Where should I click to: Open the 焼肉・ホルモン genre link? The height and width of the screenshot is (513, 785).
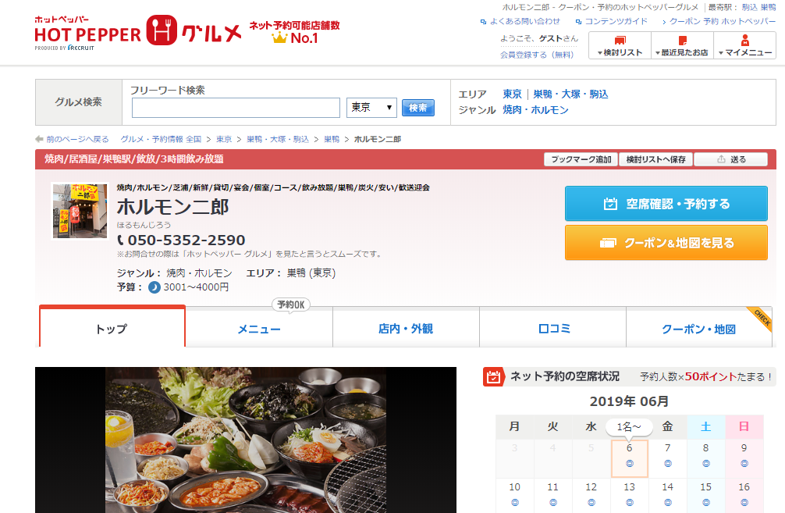coord(535,110)
